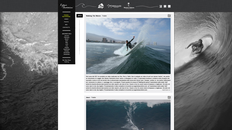
Task: Open the January archive
Action: pyautogui.click(x=67, y=36)
